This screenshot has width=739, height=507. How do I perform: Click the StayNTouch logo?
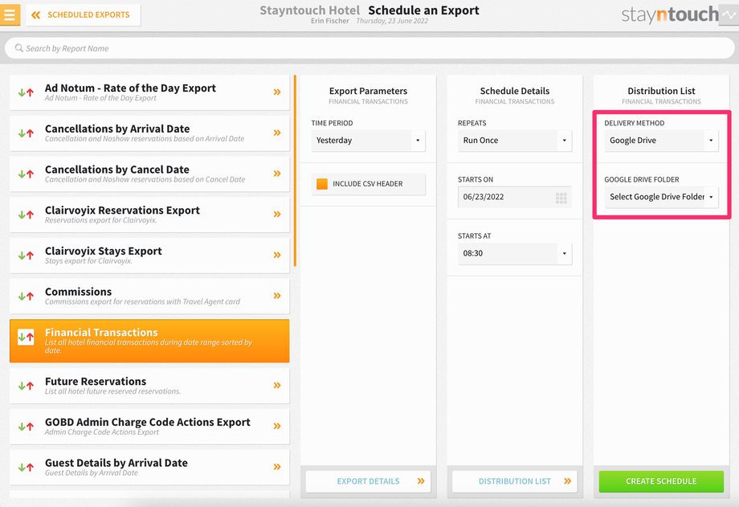(670, 14)
